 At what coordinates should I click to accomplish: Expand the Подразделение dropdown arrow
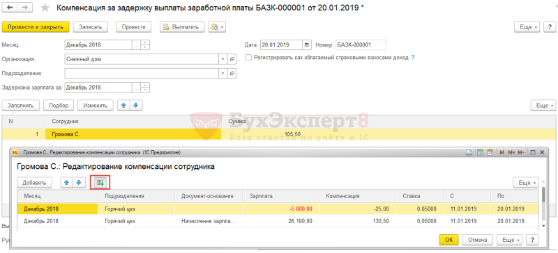tap(223, 73)
